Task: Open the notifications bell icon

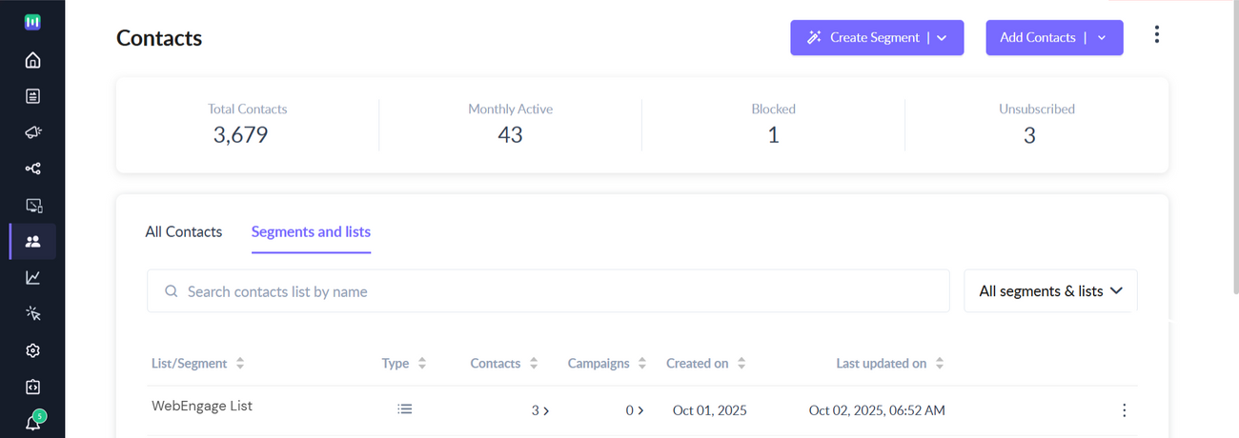Action: tap(32, 424)
